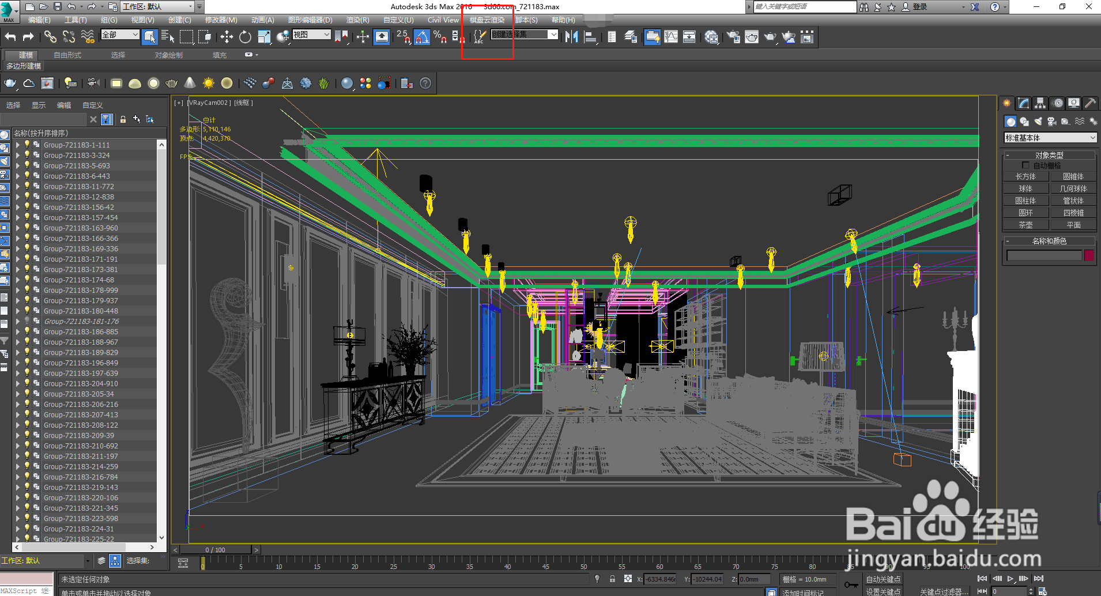1101x596 pixels.
Task: Open the 渲染(R) menu
Action: (x=357, y=20)
